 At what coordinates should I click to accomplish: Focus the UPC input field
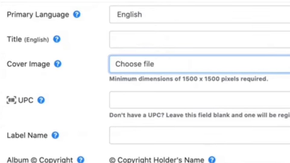(200, 100)
